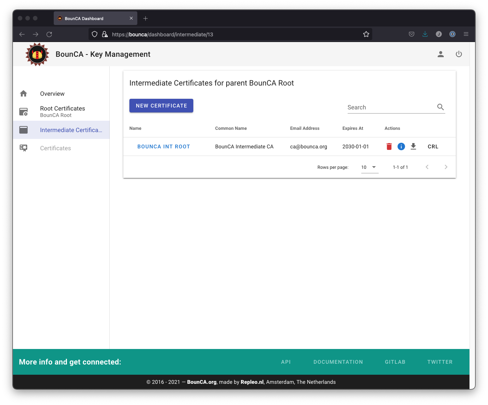Click the shield tracking protection icon
Image resolution: width=488 pixels, height=405 pixels.
(95, 34)
